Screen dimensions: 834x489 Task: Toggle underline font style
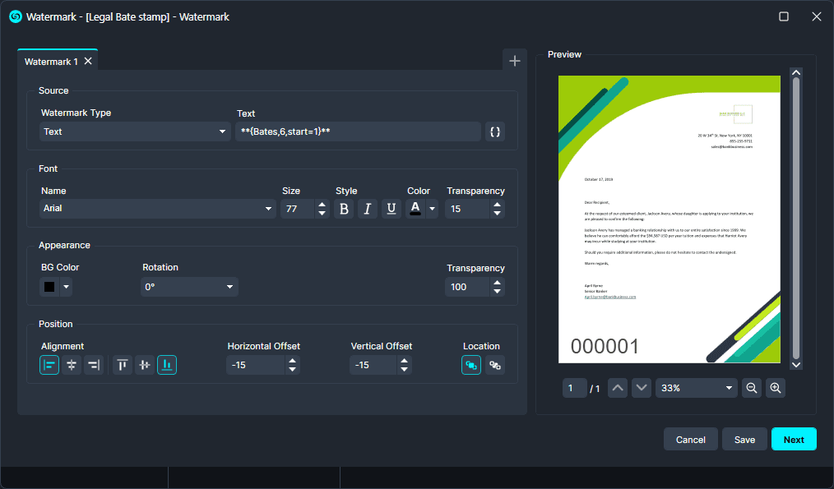tap(392, 209)
